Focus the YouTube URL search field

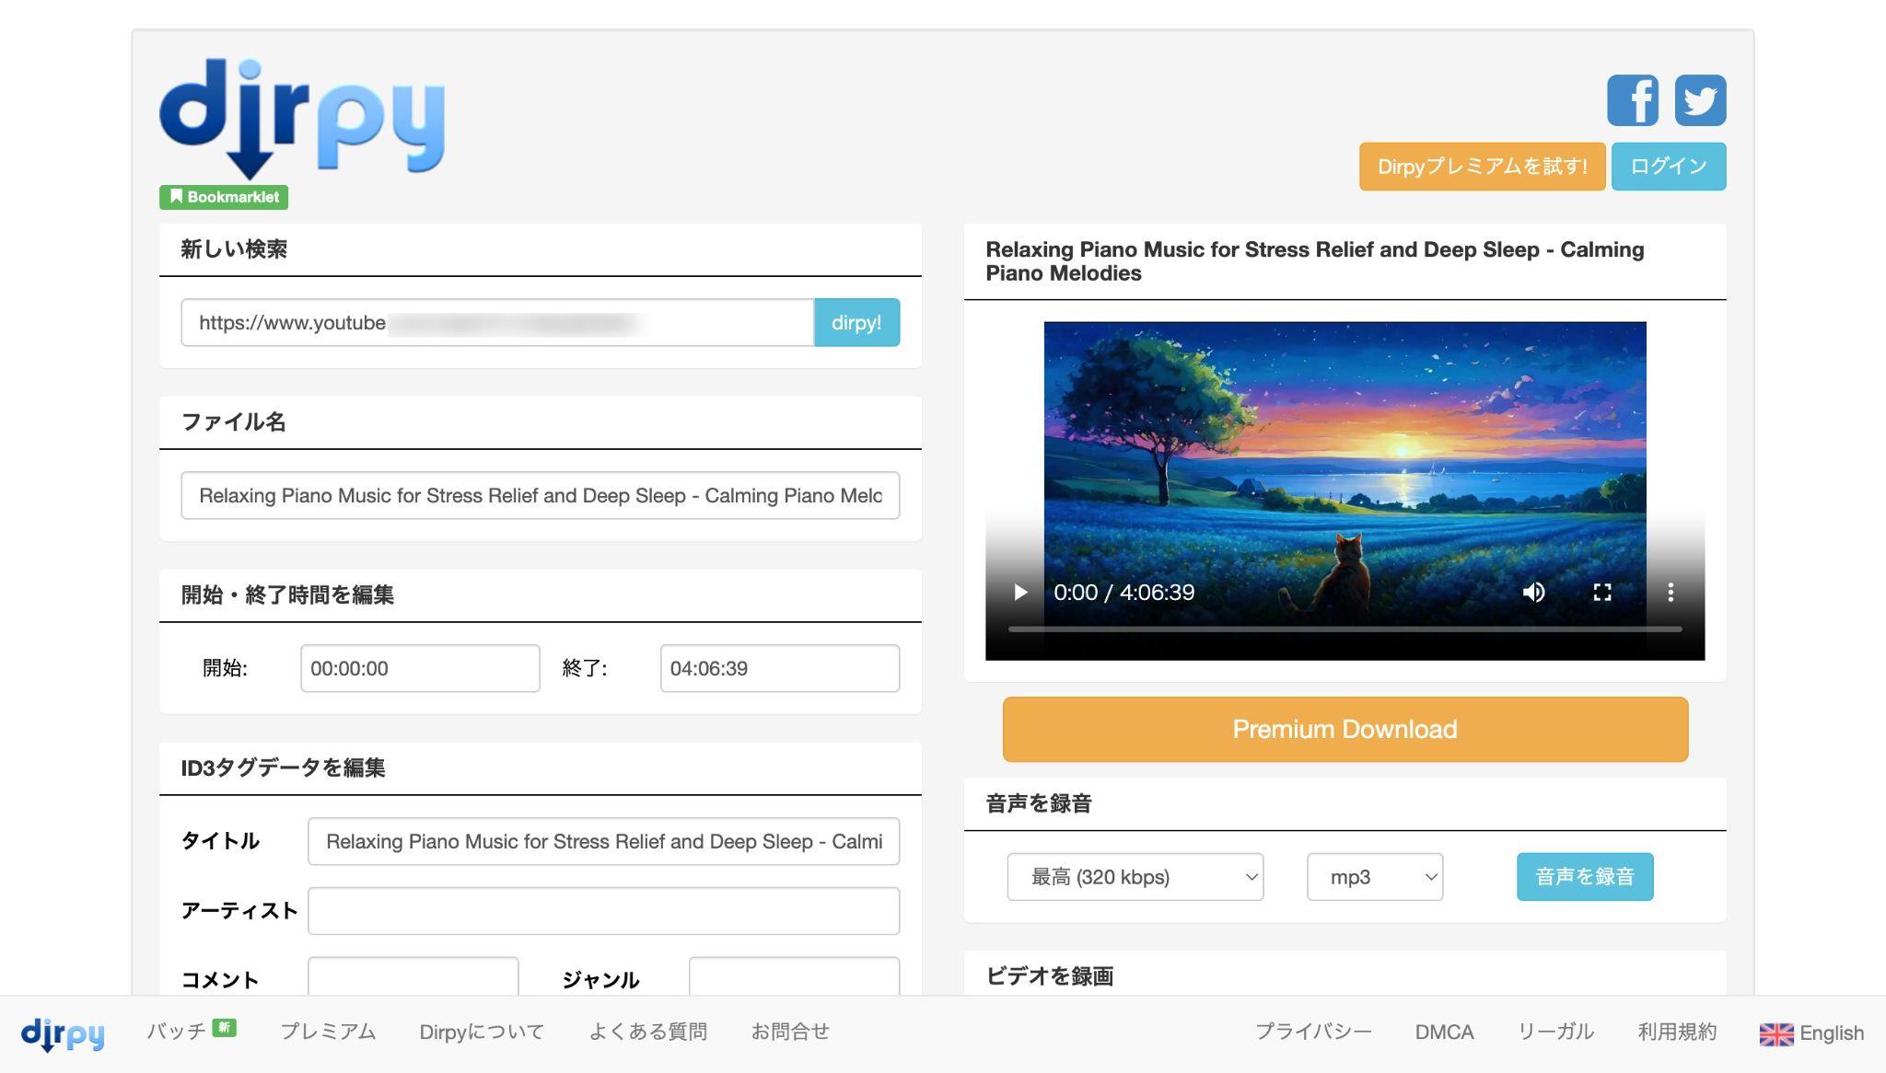[497, 323]
